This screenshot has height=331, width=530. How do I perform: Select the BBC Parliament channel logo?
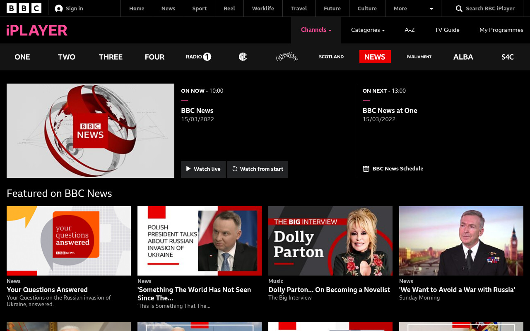click(419, 57)
